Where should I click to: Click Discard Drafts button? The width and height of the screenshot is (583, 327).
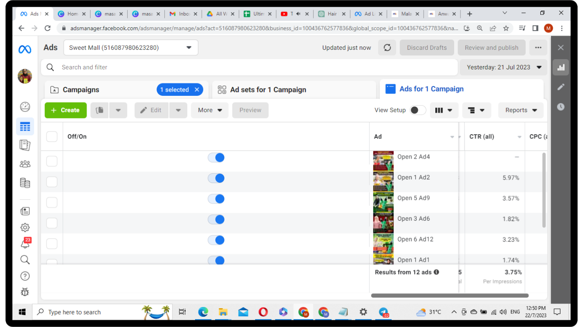click(x=427, y=48)
